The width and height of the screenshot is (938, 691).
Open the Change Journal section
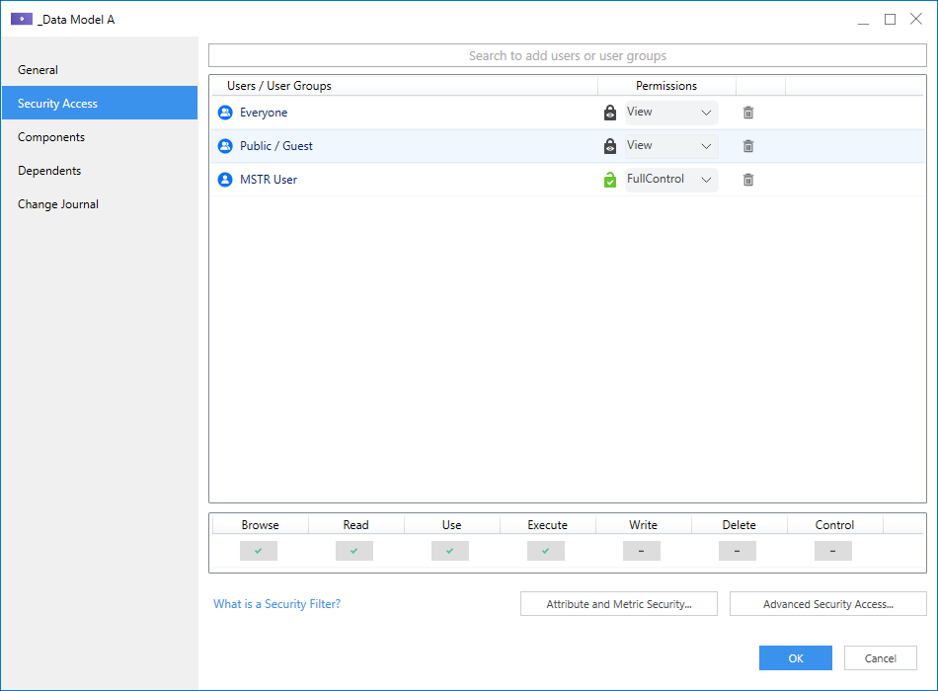click(x=58, y=204)
